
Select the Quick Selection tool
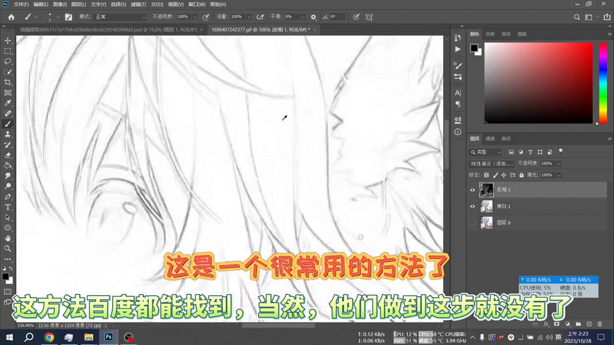pyautogui.click(x=8, y=72)
